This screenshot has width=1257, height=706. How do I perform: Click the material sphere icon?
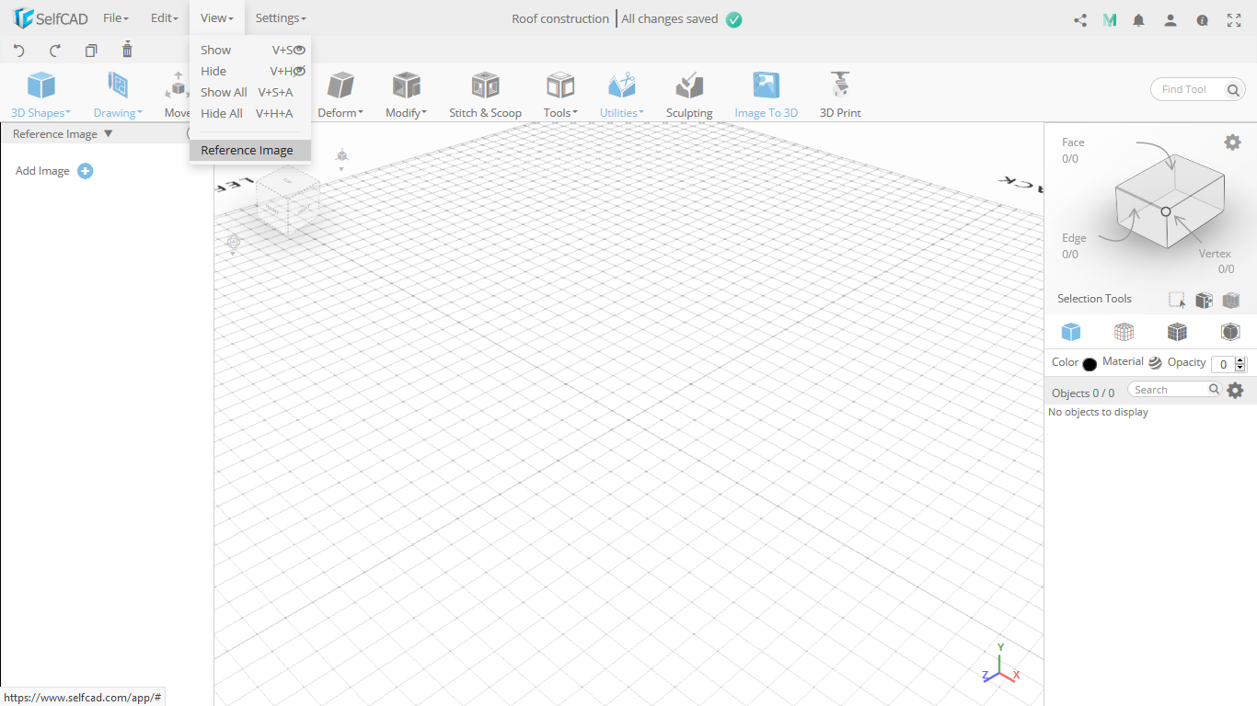coord(1155,363)
